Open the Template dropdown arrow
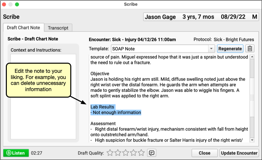This screenshot has width=262, height=160. pos(211,49)
